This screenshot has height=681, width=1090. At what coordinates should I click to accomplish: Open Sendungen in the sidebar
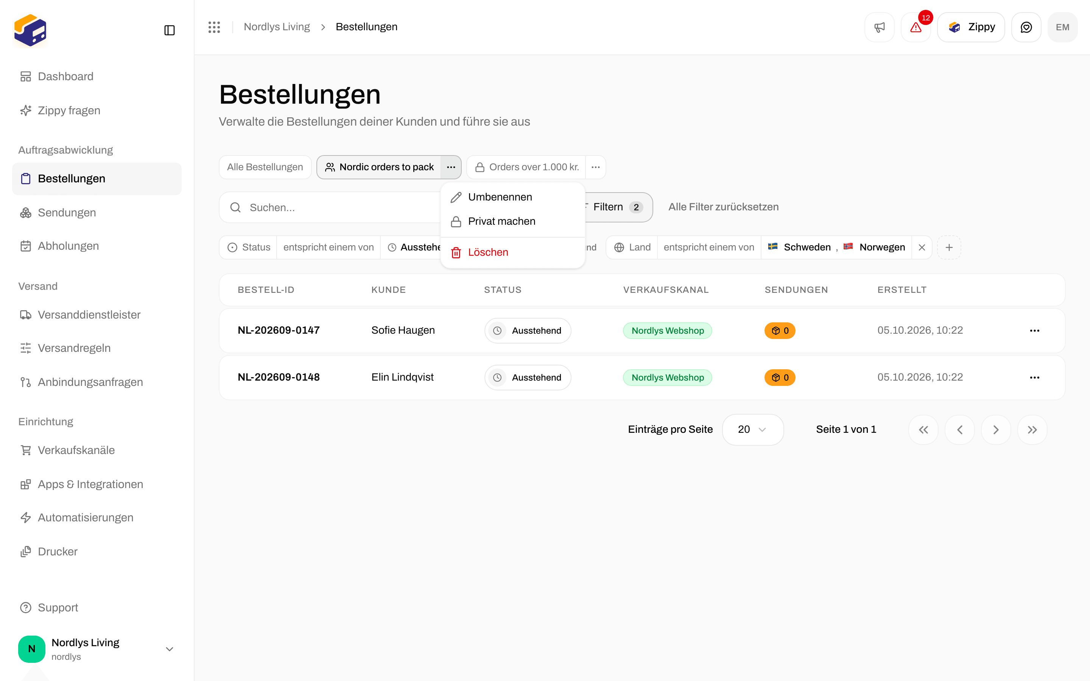97,213
